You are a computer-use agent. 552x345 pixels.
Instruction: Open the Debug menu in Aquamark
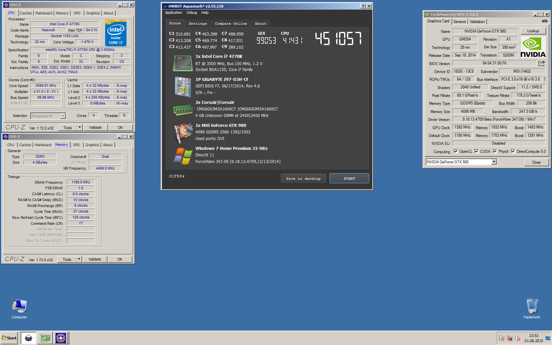tap(192, 13)
